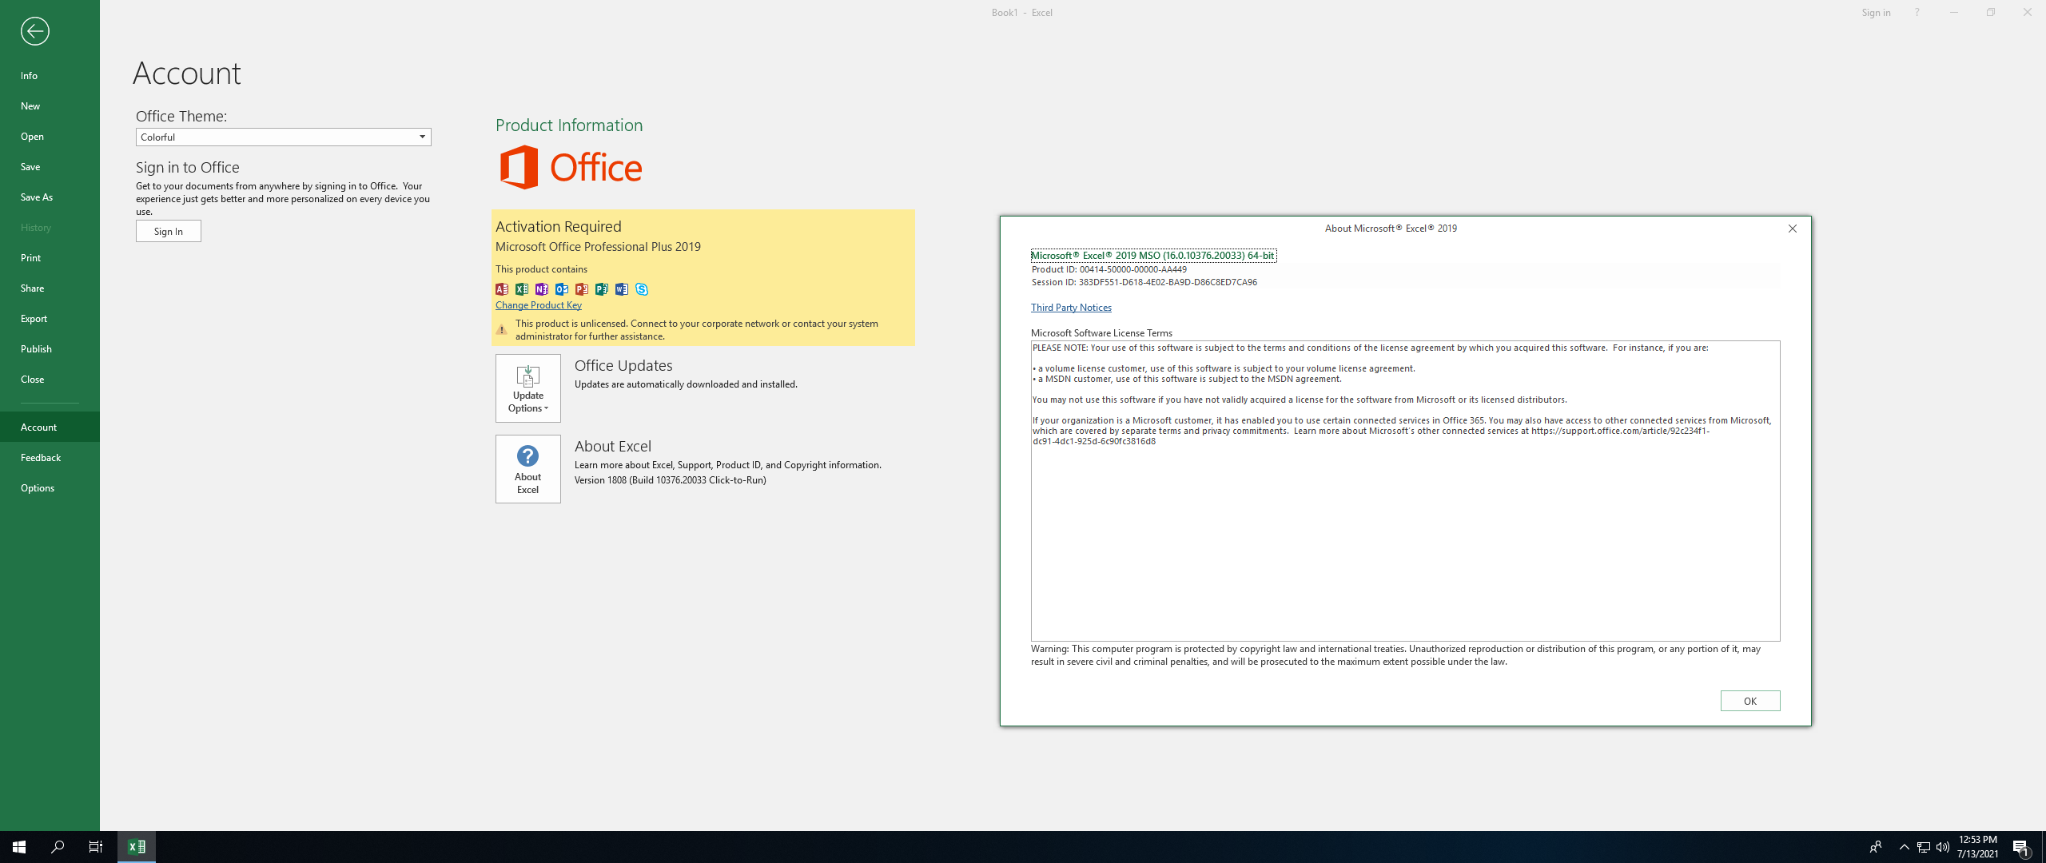Open the Feedback page

click(x=50, y=457)
